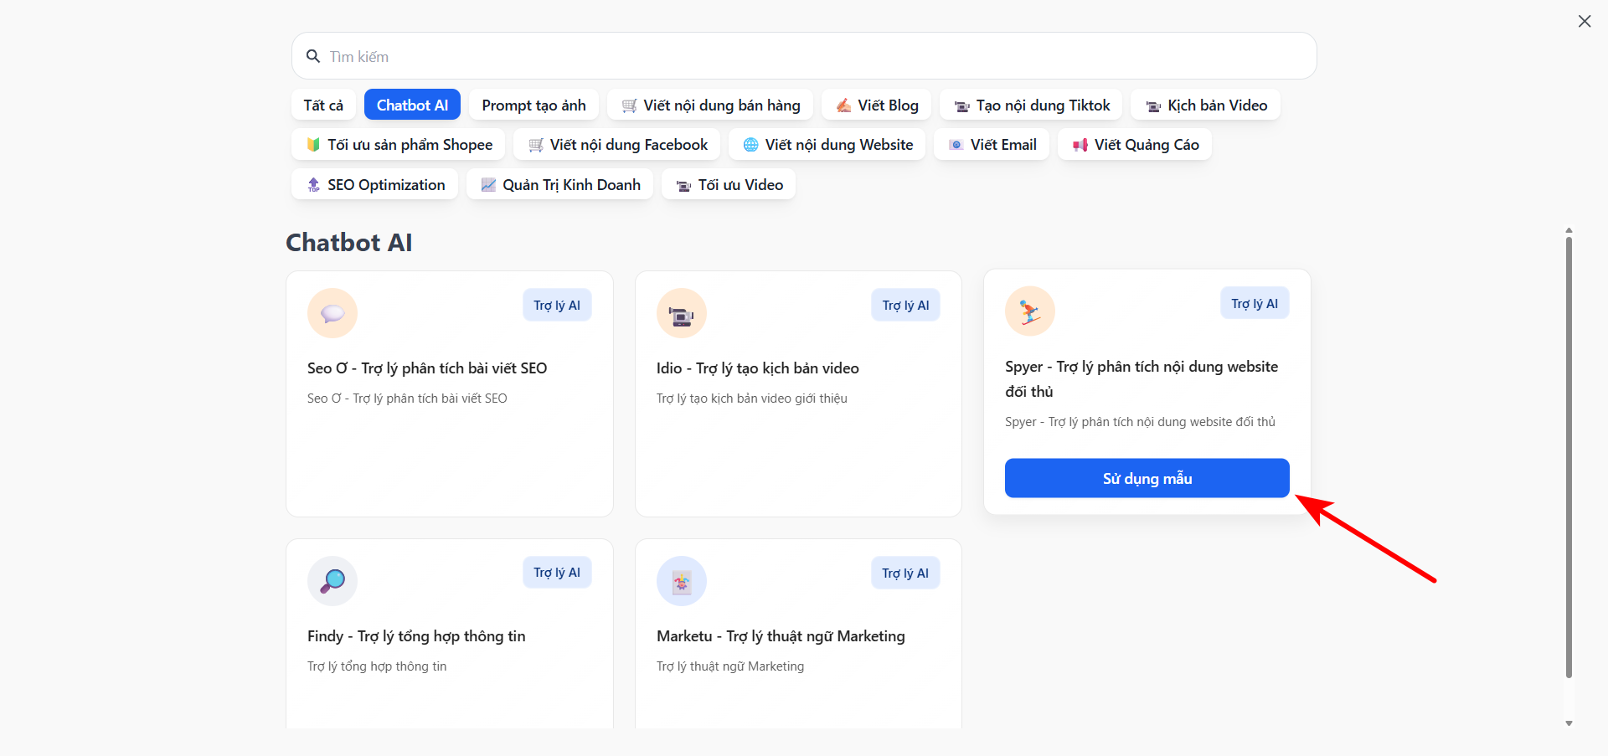Click the video camera icon on Idio card
The height and width of the screenshot is (756, 1608).
pyautogui.click(x=681, y=313)
